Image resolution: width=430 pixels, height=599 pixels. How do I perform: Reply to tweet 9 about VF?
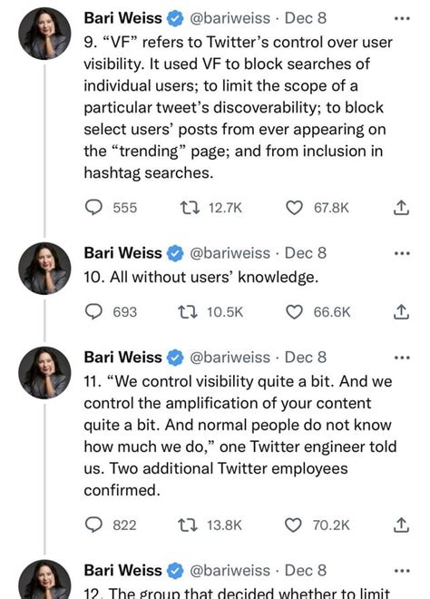pyautogui.click(x=93, y=208)
